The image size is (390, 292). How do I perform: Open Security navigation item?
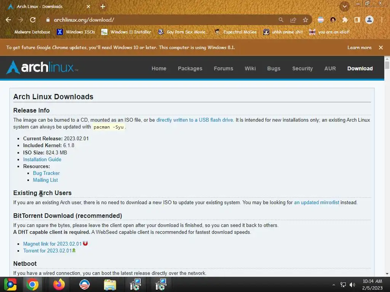[302, 68]
